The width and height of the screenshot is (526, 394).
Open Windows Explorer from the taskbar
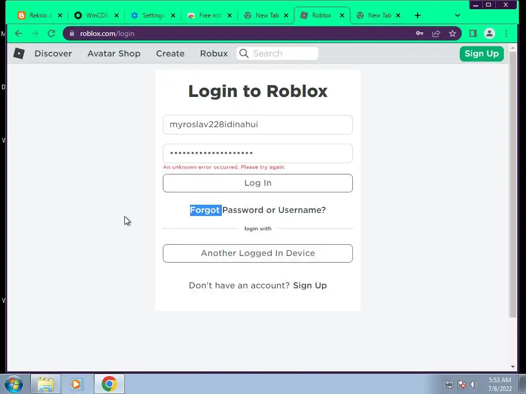(46, 384)
